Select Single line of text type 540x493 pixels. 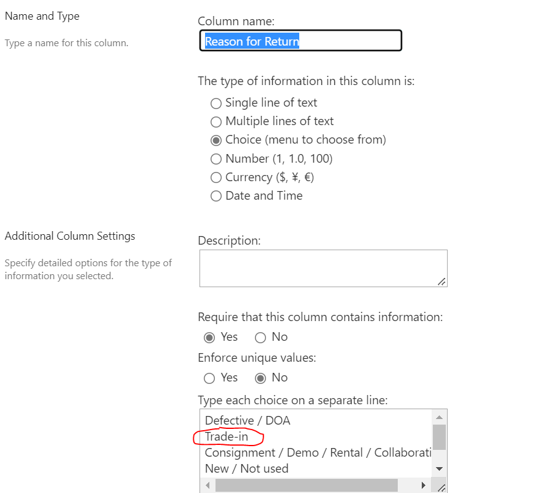click(x=216, y=103)
